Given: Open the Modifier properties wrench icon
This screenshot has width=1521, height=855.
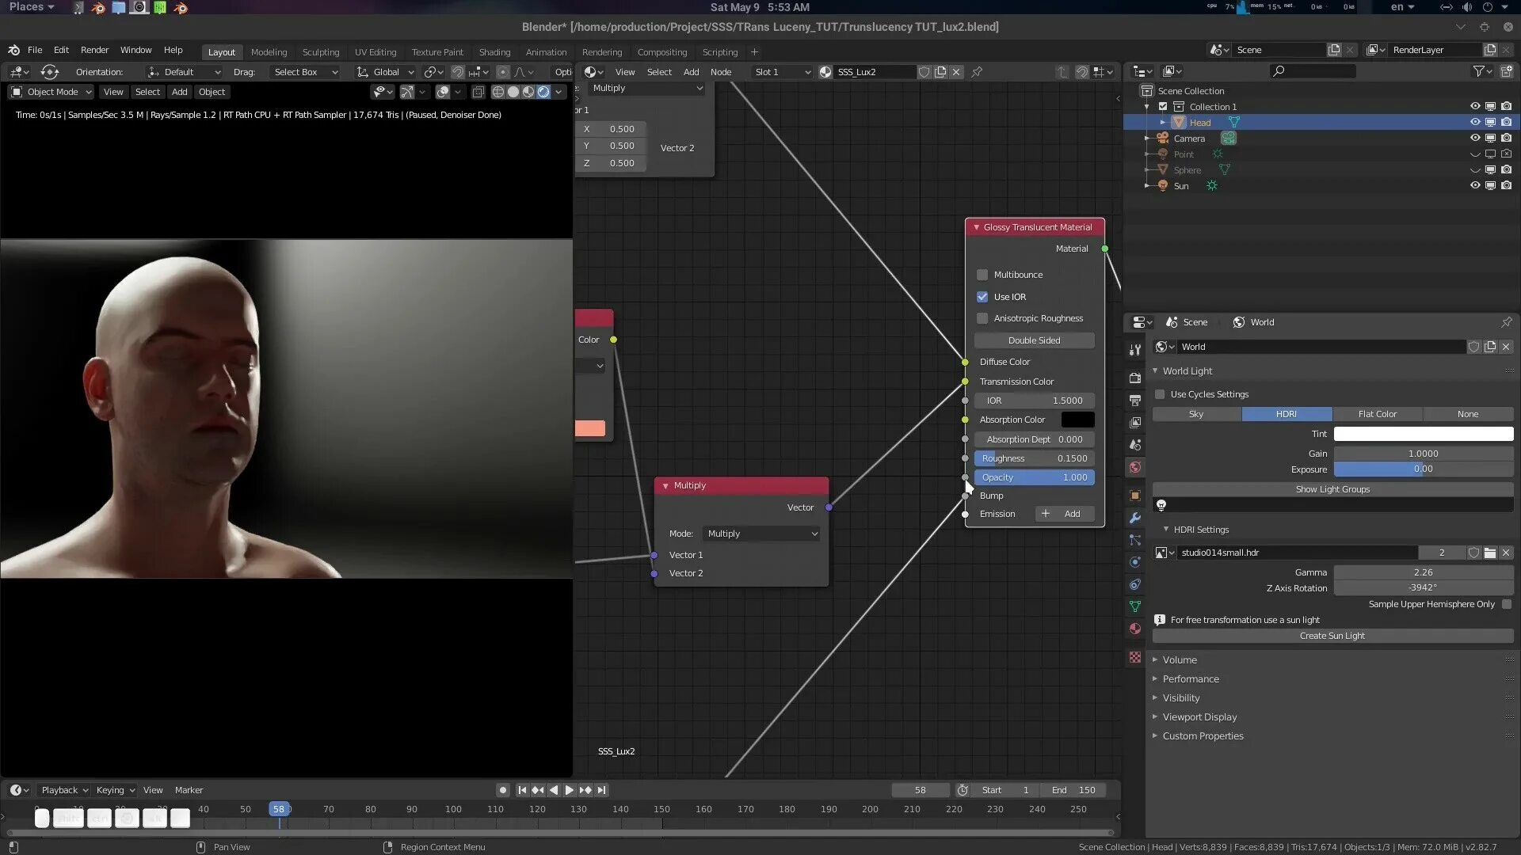Looking at the screenshot, I should click(x=1135, y=518).
